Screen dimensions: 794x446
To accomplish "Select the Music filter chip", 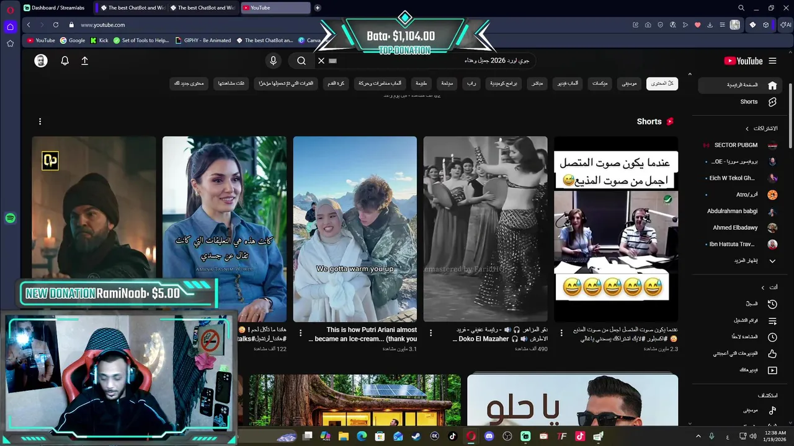I will [x=630, y=84].
